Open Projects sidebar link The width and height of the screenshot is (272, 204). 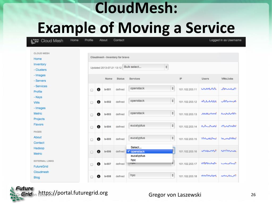(39, 119)
